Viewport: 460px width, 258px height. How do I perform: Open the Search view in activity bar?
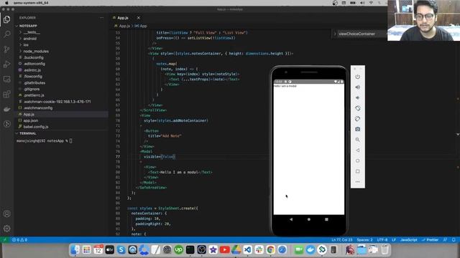[6, 34]
